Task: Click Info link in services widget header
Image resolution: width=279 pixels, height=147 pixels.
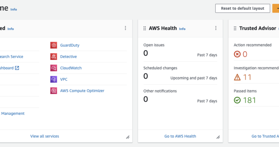Action: 11,29
